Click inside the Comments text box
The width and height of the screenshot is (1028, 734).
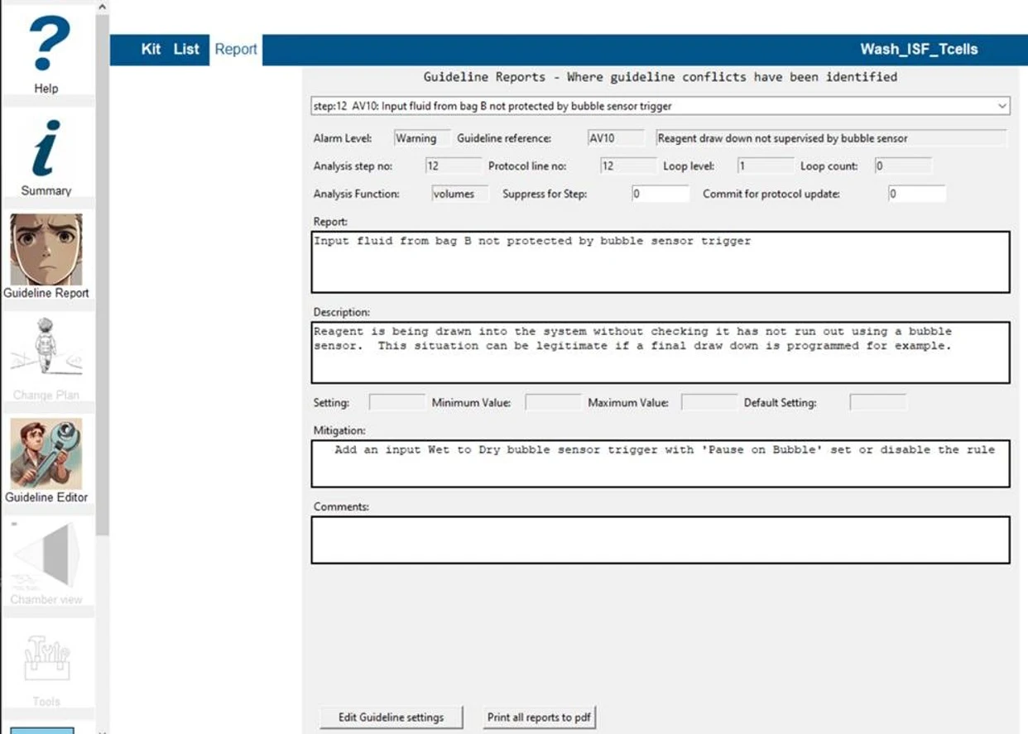(x=661, y=540)
